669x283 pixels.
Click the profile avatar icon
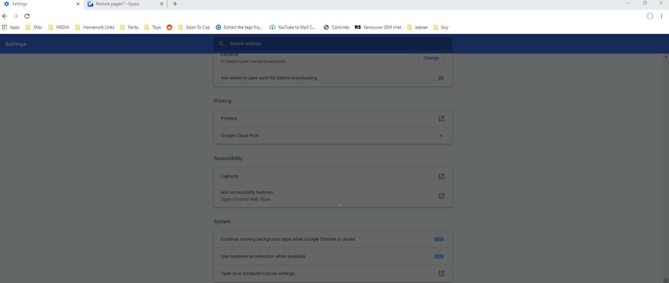click(650, 16)
